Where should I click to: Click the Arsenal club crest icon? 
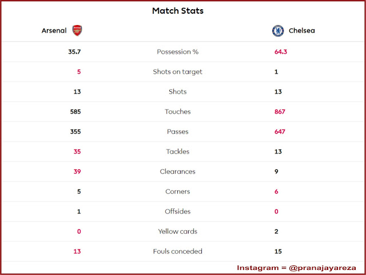[x=77, y=30]
